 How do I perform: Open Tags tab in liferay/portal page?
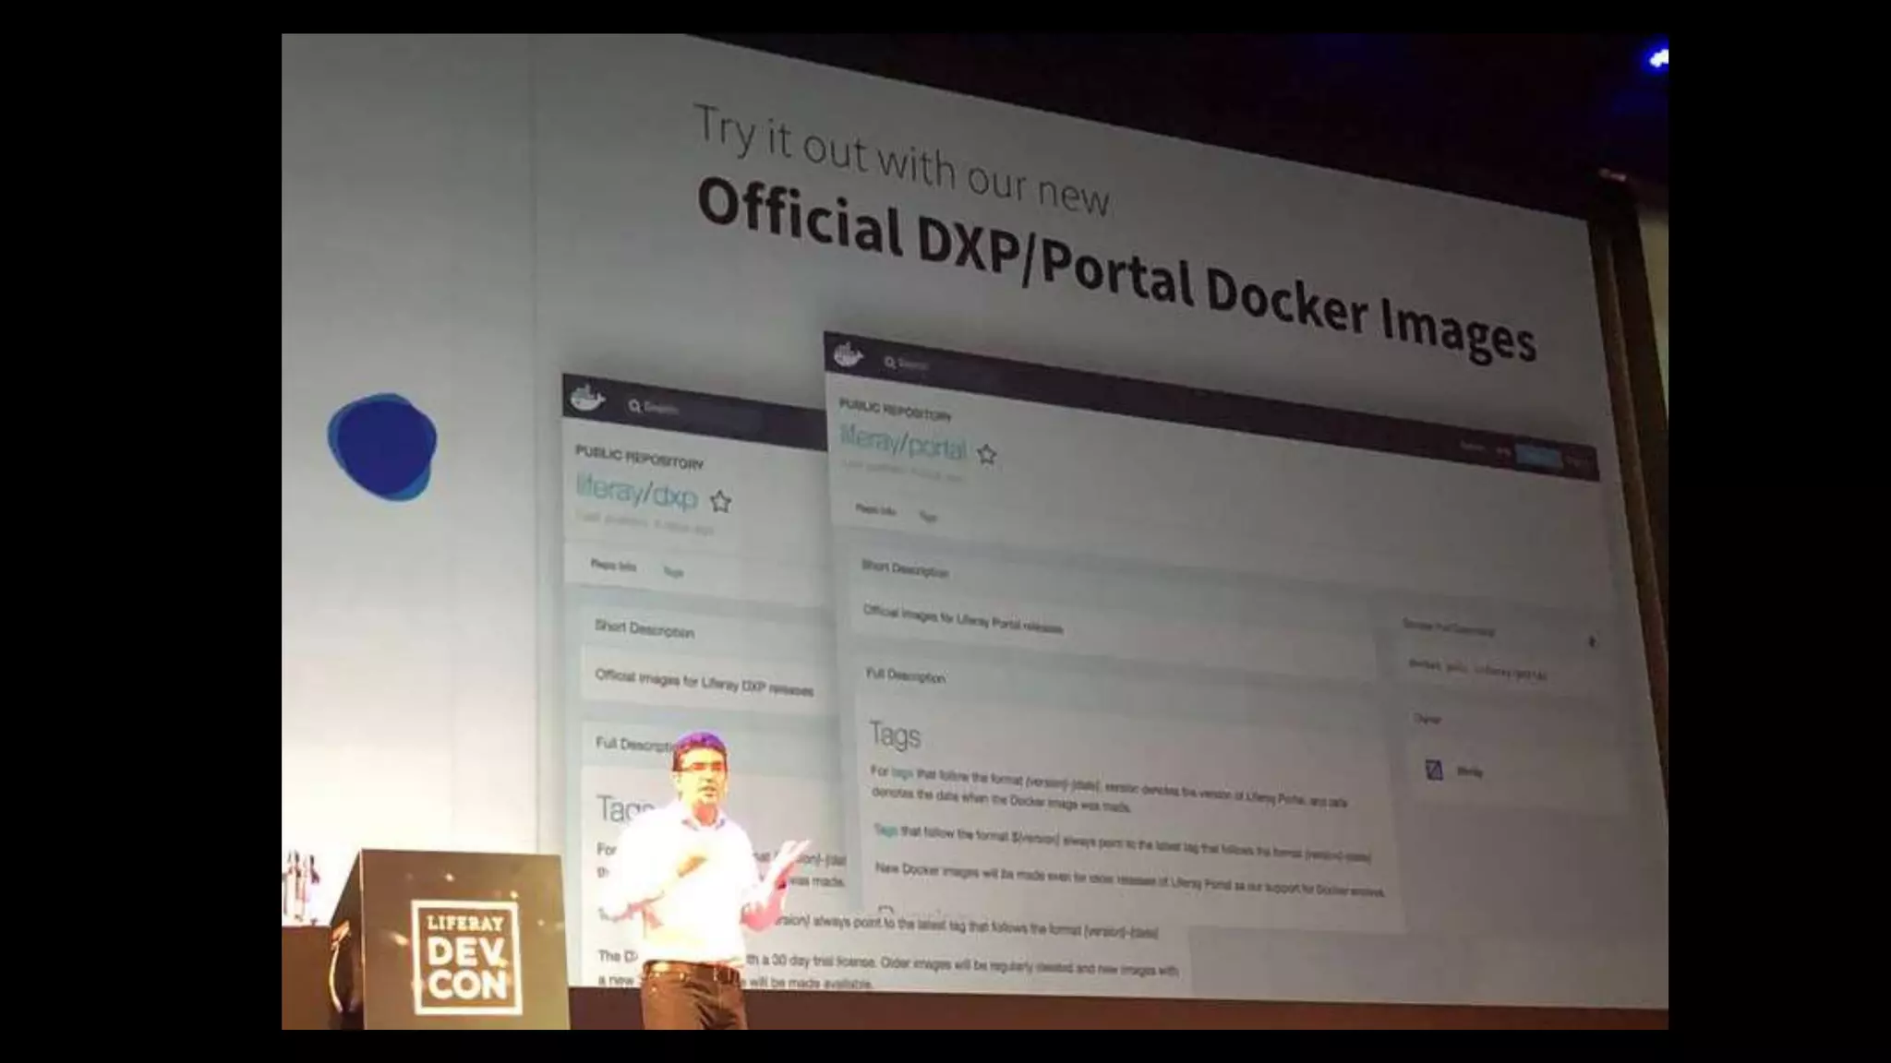928,517
